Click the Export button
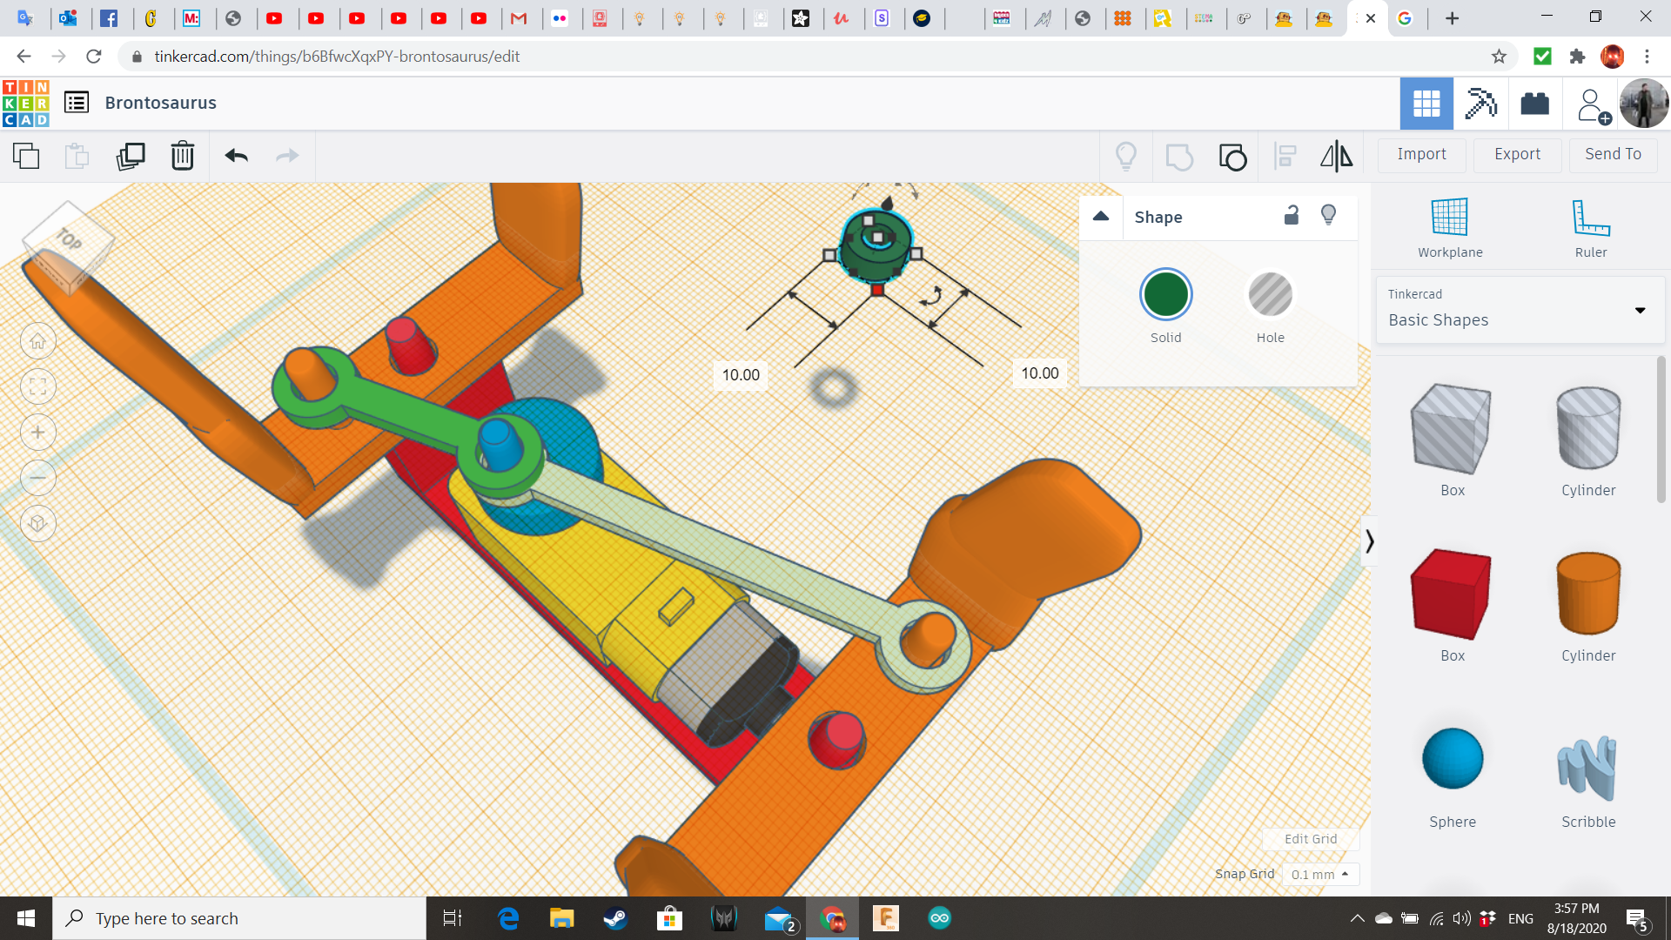The width and height of the screenshot is (1671, 940). coord(1517,154)
